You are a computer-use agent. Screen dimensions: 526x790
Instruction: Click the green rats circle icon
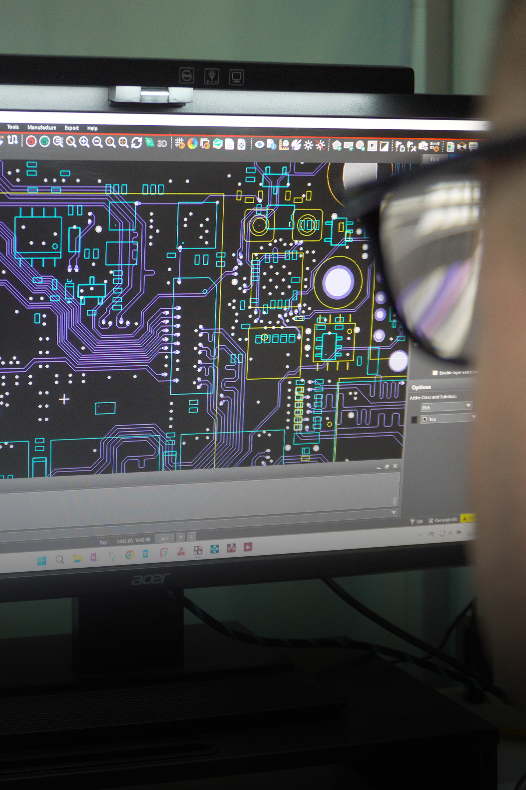point(45,142)
